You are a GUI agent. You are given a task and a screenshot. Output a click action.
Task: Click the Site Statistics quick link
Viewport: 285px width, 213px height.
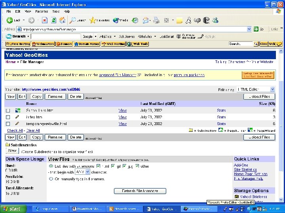[x=245, y=170]
